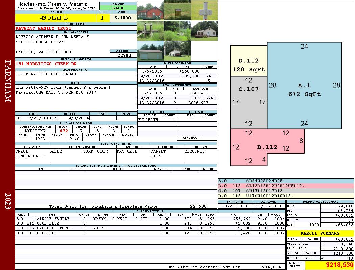View the carport with truck photo
Viewport: 355px width, 270px height.
(176, 51)
